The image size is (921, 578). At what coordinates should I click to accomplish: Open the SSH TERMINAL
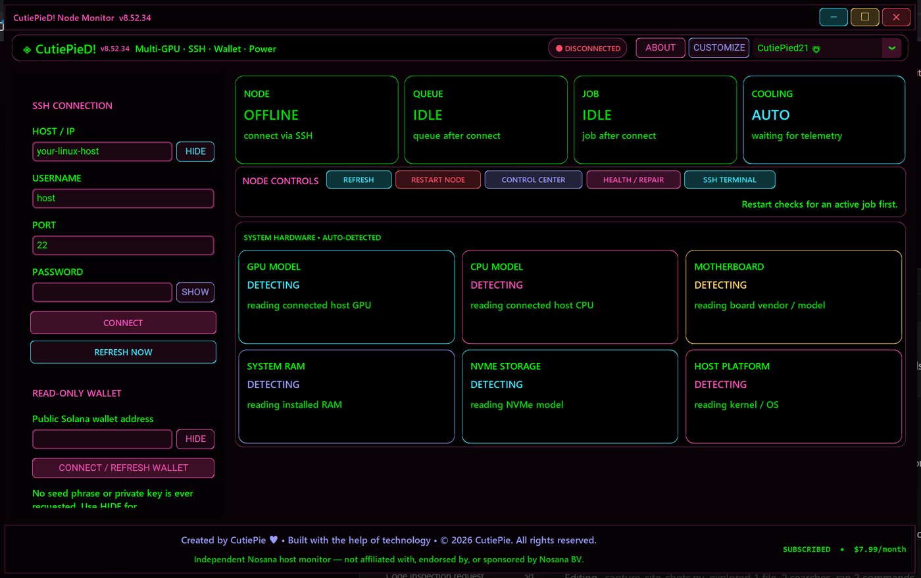730,180
